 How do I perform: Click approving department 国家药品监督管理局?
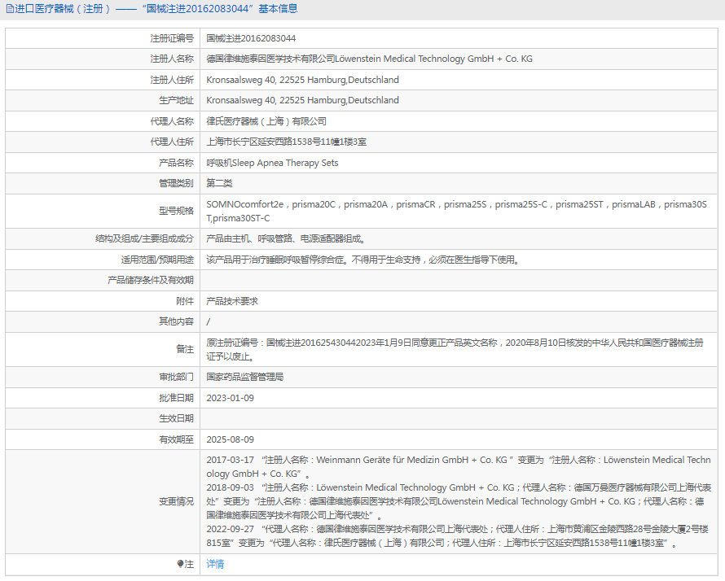(x=245, y=377)
